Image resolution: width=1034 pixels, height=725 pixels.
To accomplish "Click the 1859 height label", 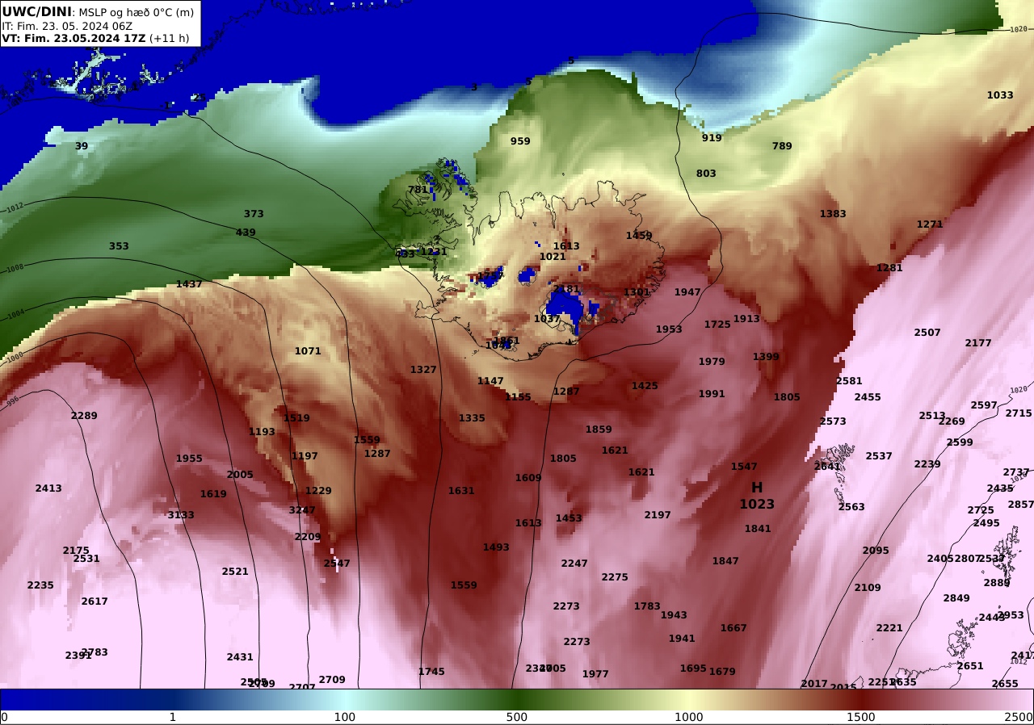I will (x=599, y=430).
